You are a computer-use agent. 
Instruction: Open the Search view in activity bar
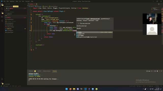2,9
